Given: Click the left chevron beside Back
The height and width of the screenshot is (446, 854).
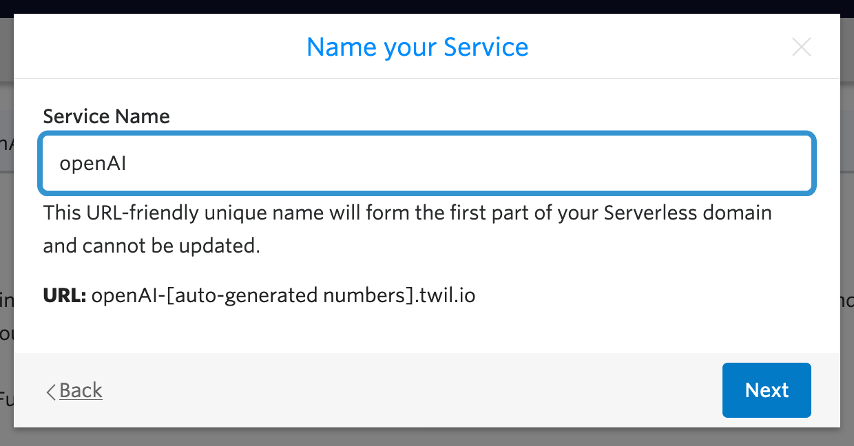Looking at the screenshot, I should tap(50, 392).
